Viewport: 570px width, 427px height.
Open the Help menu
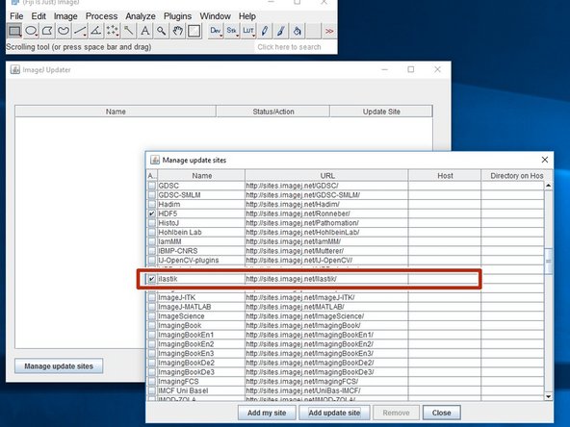tap(247, 16)
